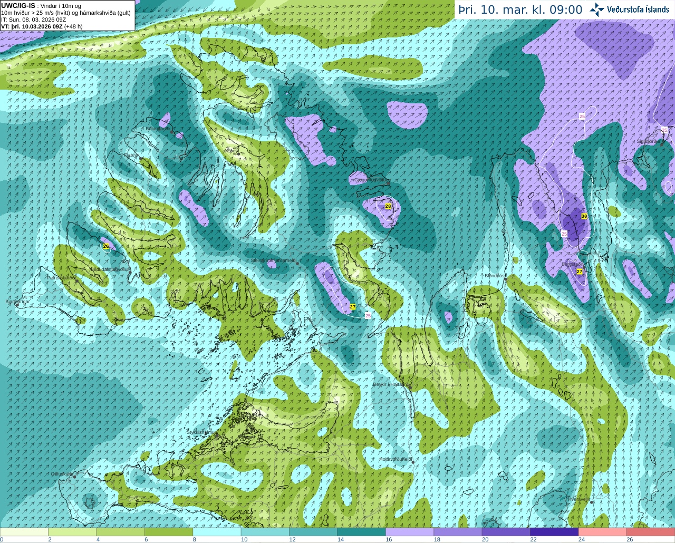
Task: Click the 6–8 m/s olive green legend swatch
Action: pos(169,532)
